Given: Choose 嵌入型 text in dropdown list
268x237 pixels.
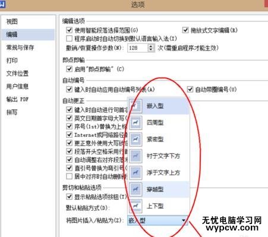Looking at the screenshot, I should tap(155, 106).
